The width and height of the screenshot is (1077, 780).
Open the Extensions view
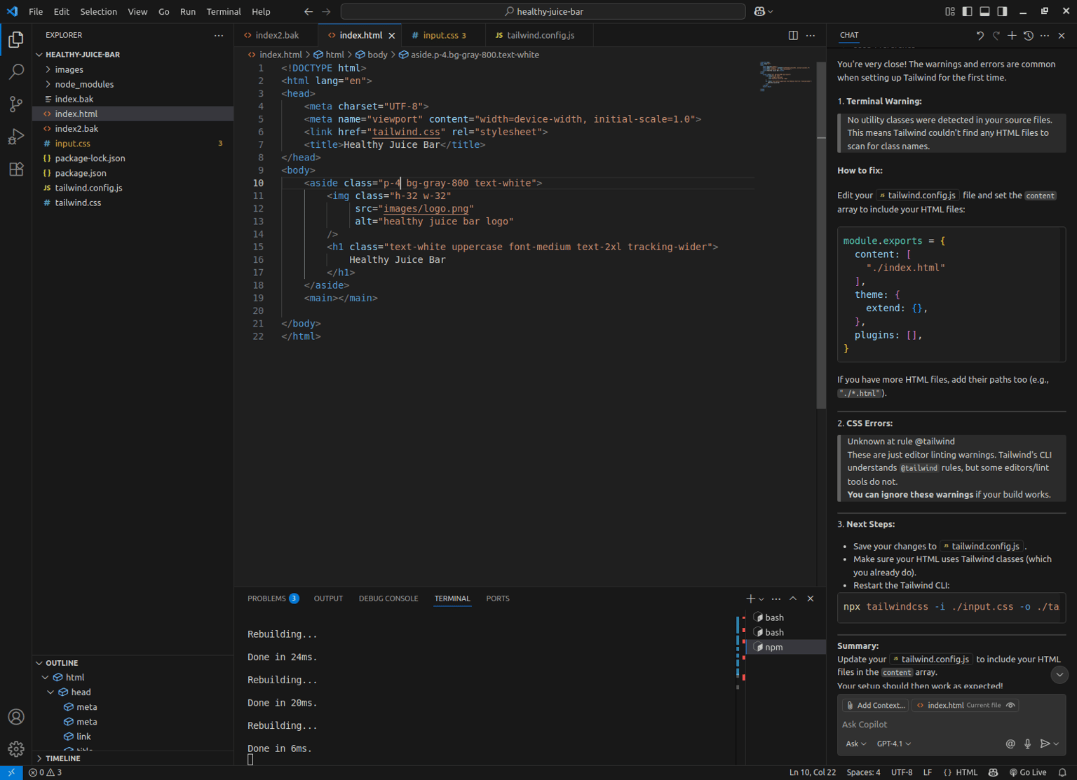pyautogui.click(x=16, y=169)
